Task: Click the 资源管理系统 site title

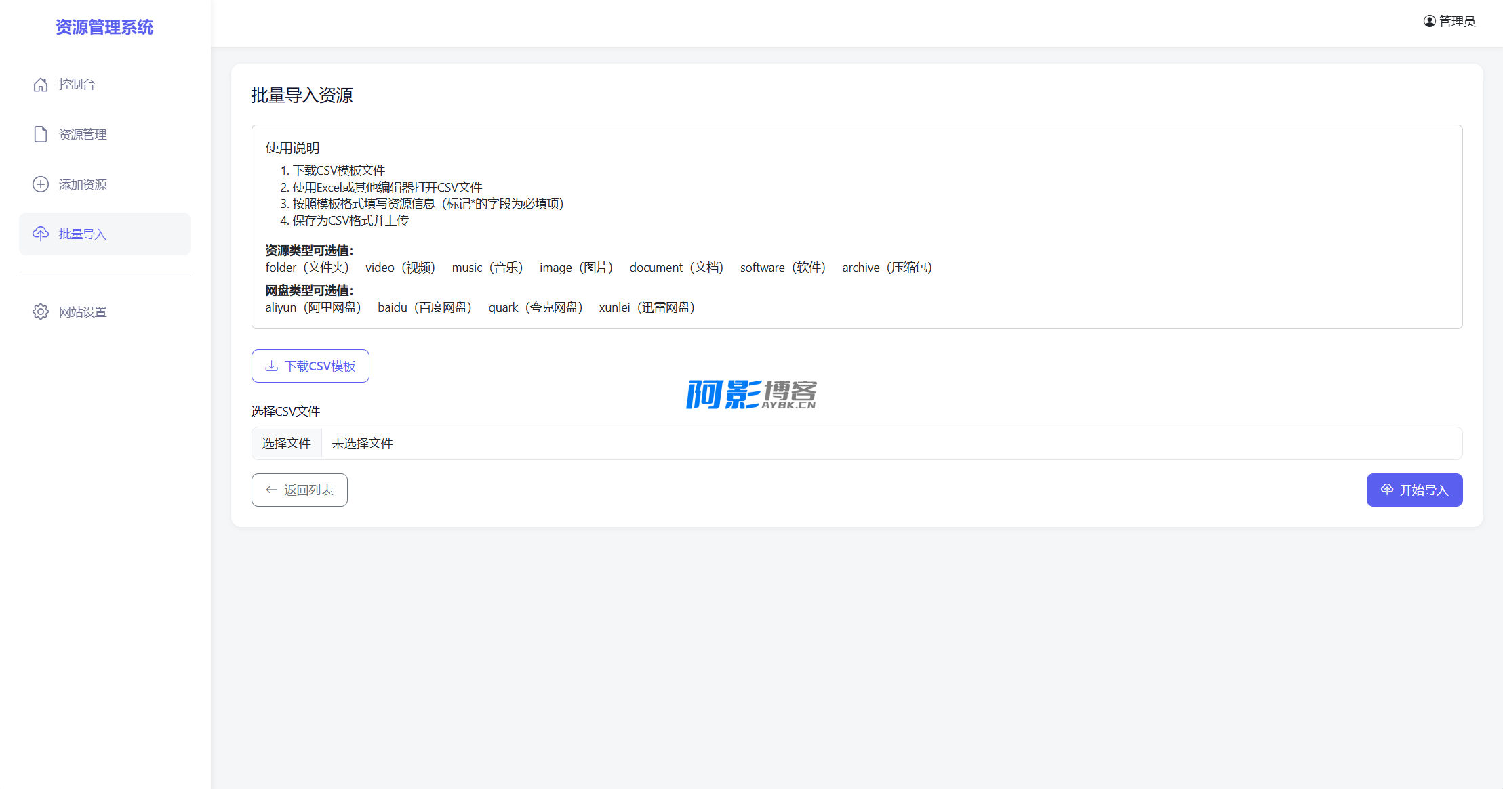Action: [x=104, y=27]
